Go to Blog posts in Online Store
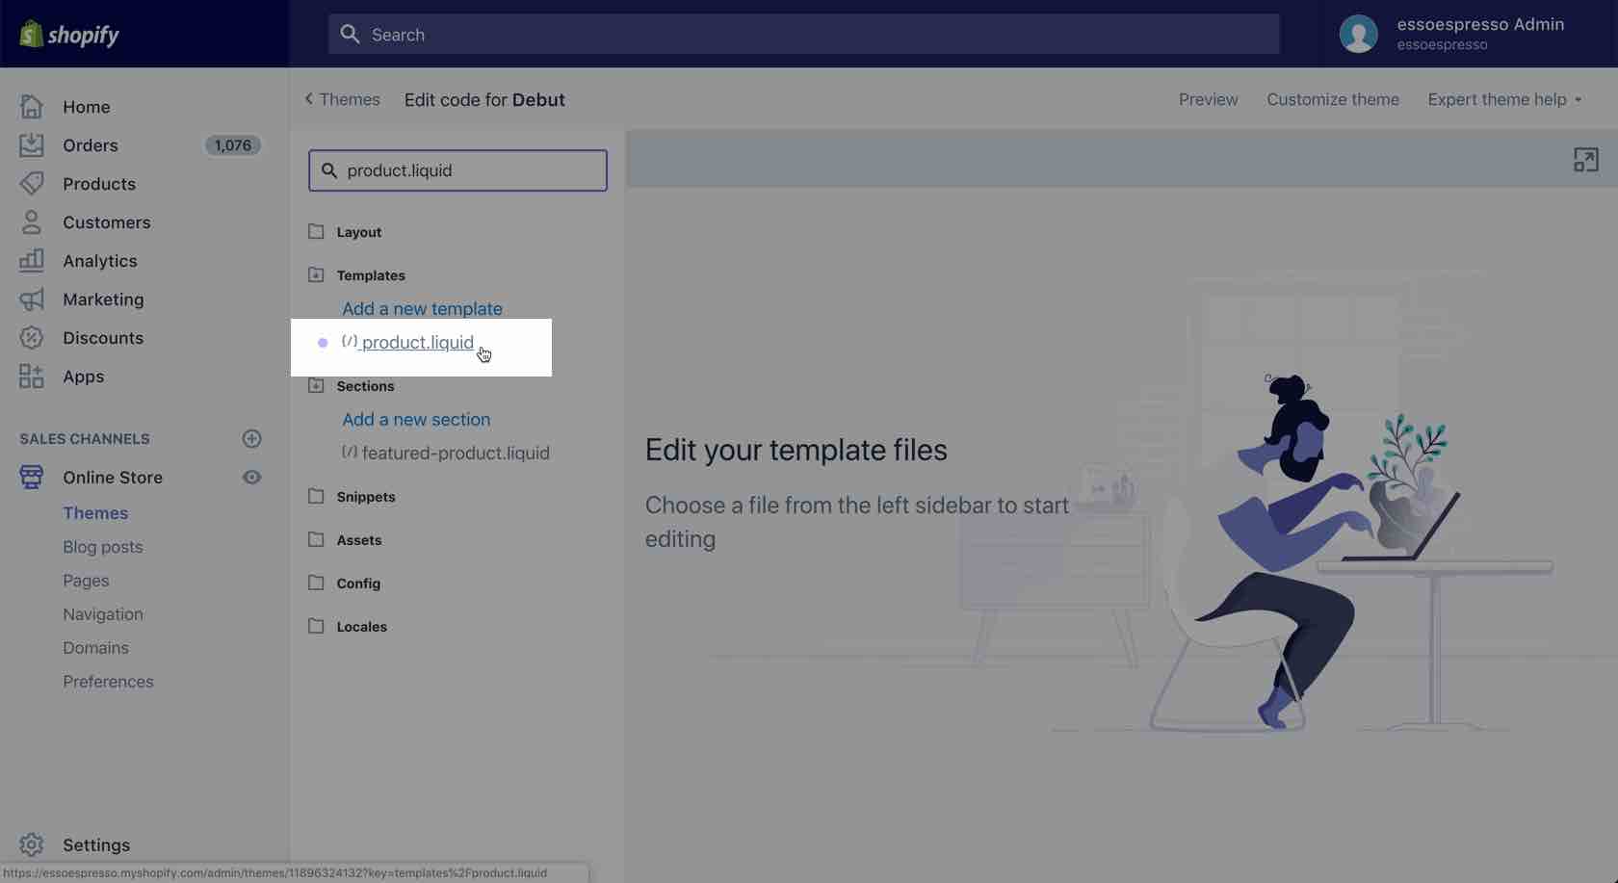Screen dimensions: 1618x883 click(103, 547)
